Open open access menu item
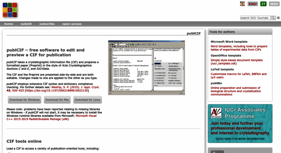This screenshot has height=153, width=281. (72, 24)
